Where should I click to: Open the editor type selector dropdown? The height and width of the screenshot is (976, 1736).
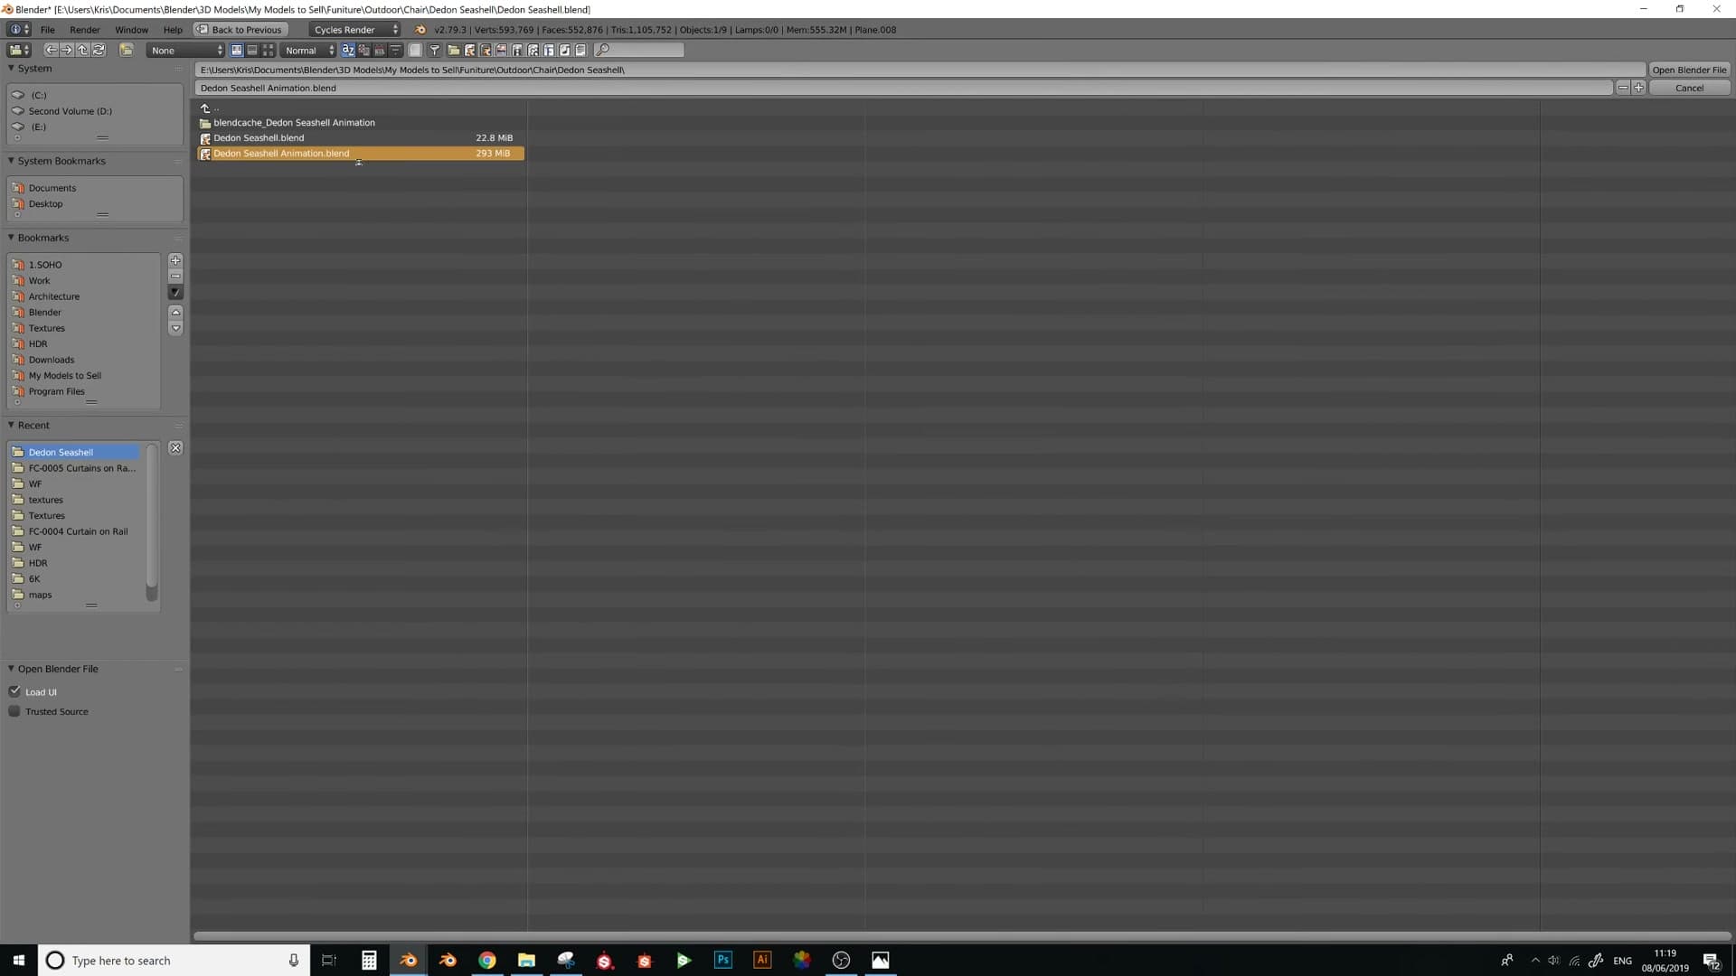(19, 51)
